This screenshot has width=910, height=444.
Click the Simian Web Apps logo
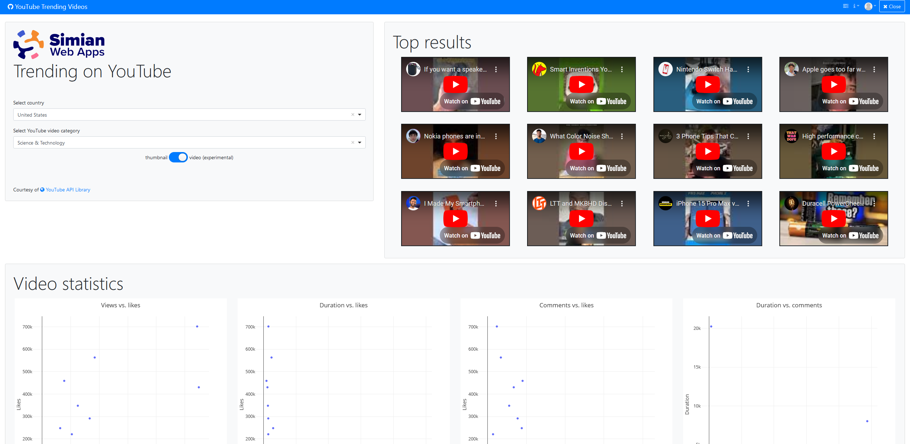coord(59,45)
